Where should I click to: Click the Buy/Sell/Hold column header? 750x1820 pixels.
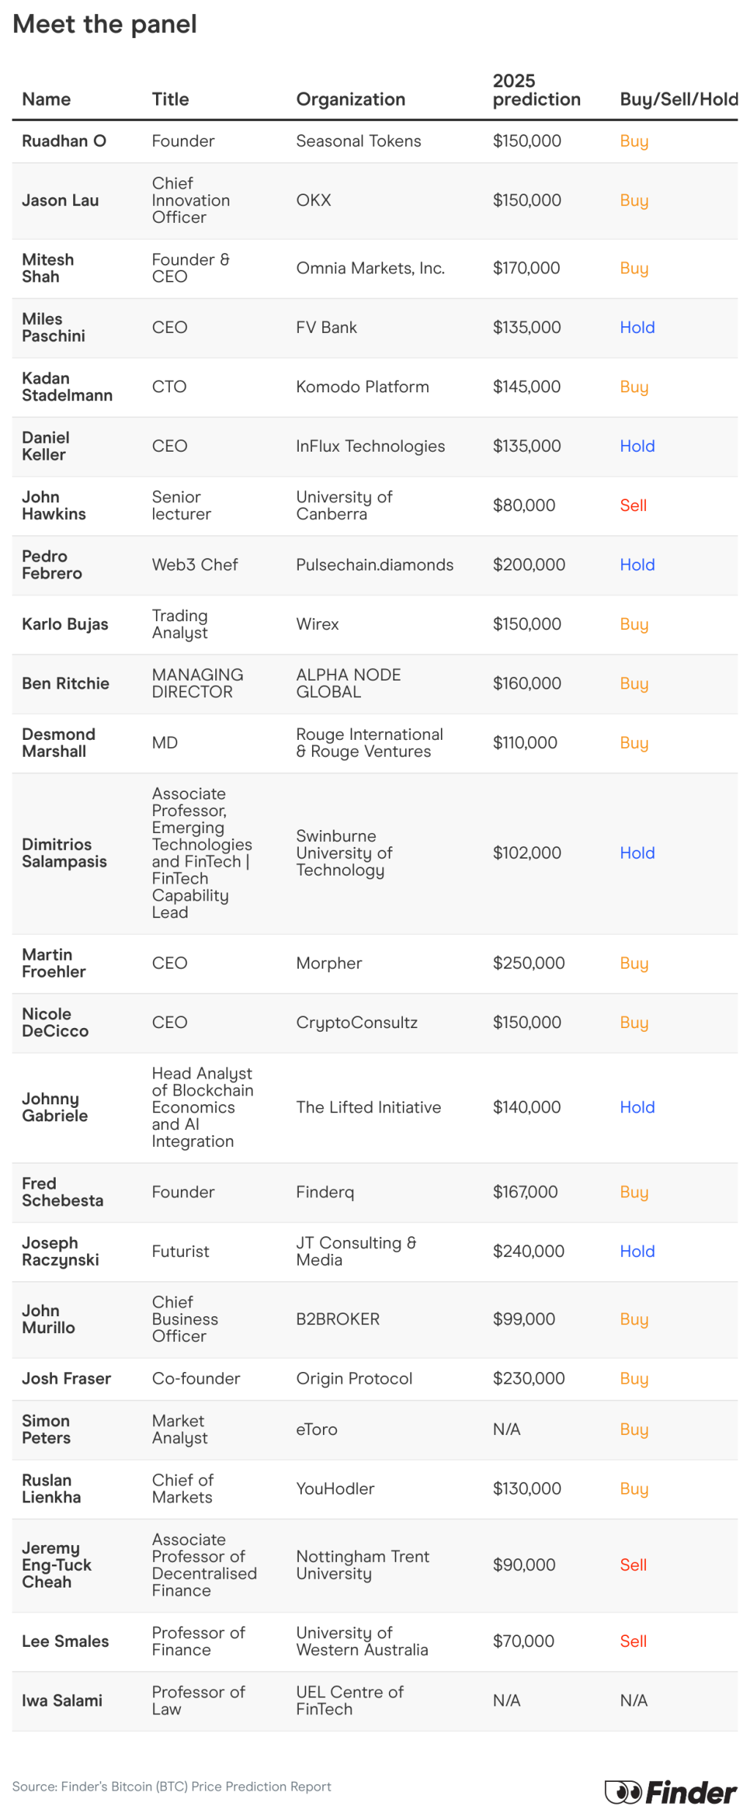[x=678, y=99]
